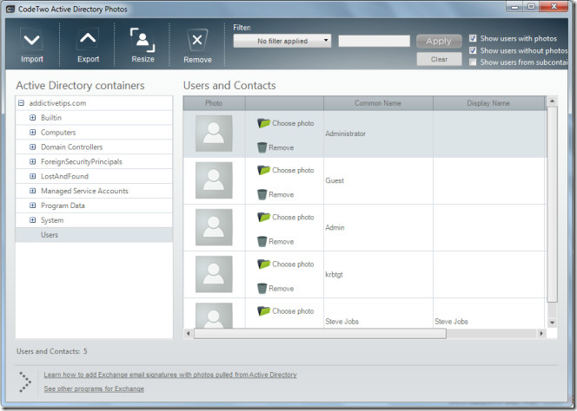Viewport: 577px width, 411px height.
Task: Click Choose photo text for Administrator
Action: [x=293, y=123]
